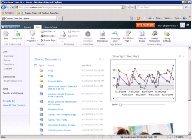192x140 pixels.
Task: Click the Reject ribbon button
Action: [x=73, y=36]
